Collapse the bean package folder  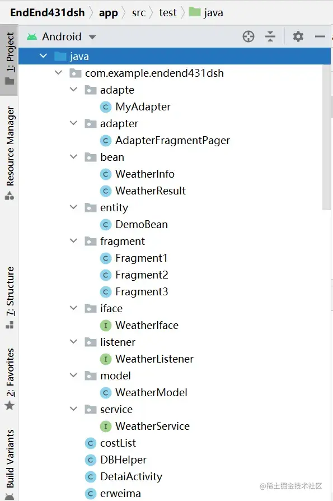point(74,156)
